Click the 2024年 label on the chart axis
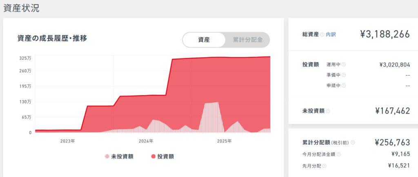Screen dimensions: 418x177 coord(146,141)
